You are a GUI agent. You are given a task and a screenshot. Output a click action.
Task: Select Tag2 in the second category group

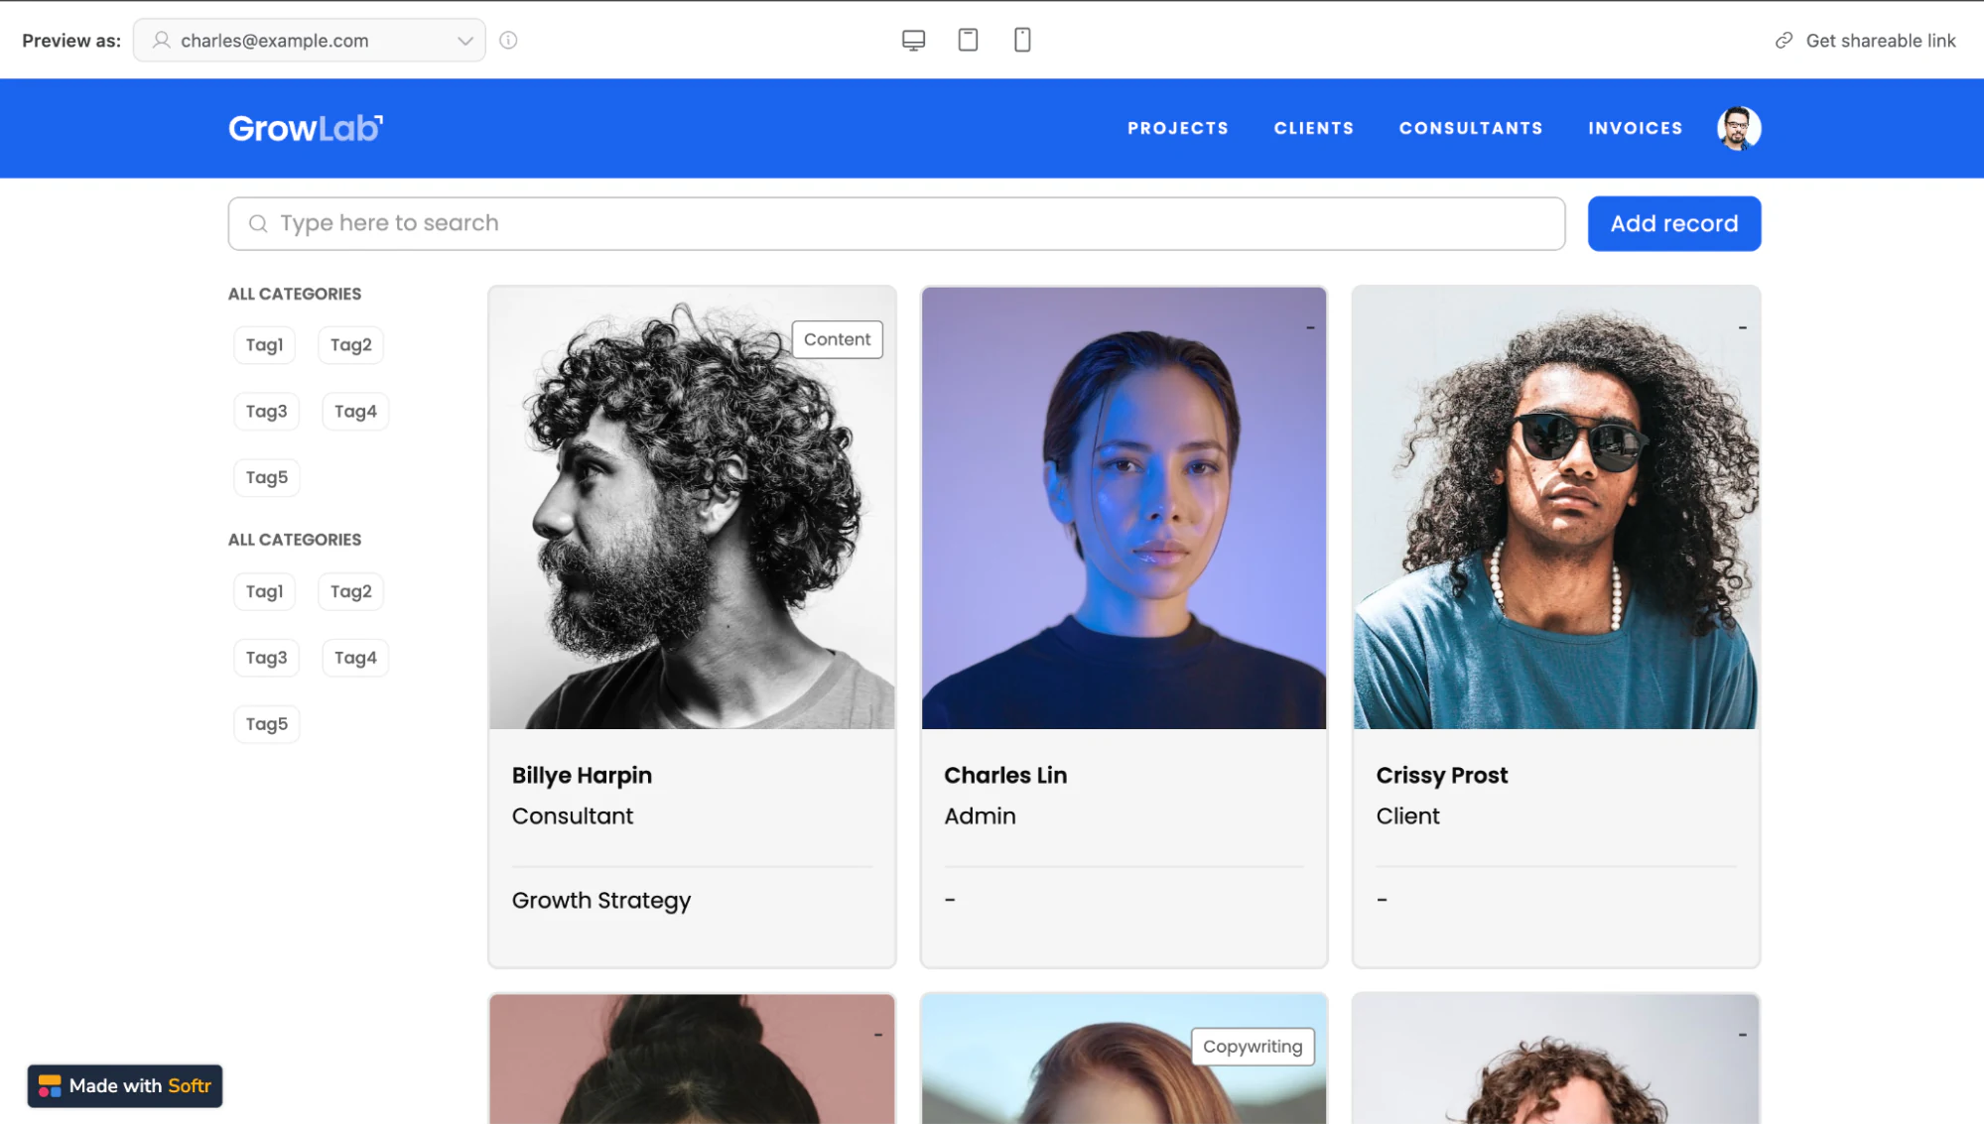click(x=351, y=591)
